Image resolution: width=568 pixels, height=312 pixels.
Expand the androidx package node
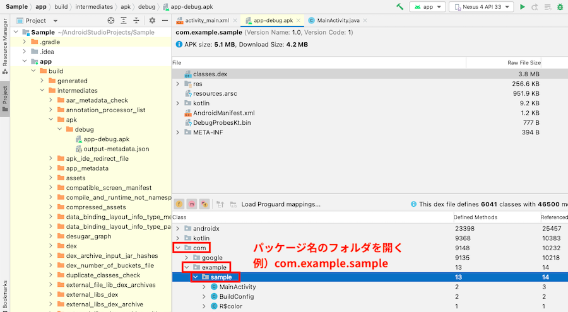(x=177, y=228)
